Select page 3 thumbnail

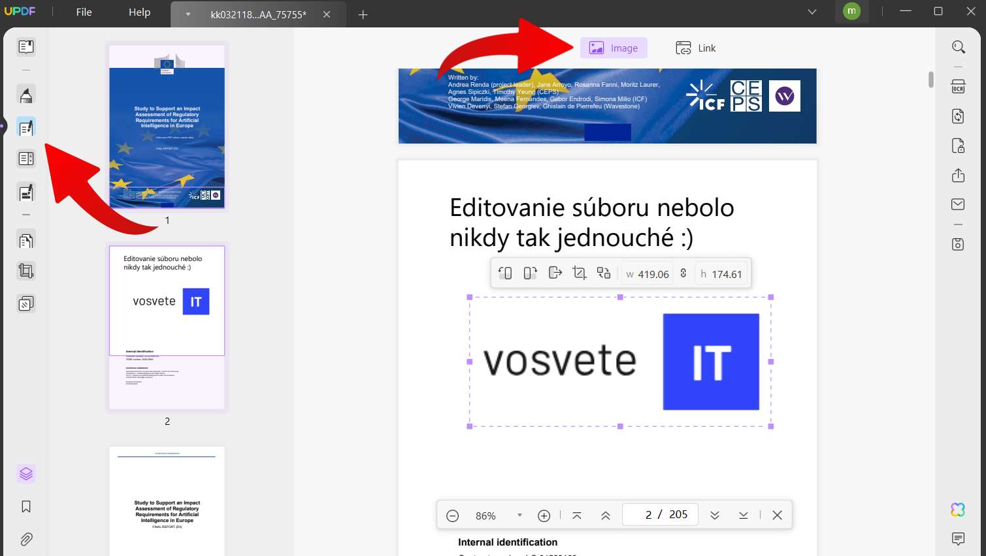[x=167, y=501]
